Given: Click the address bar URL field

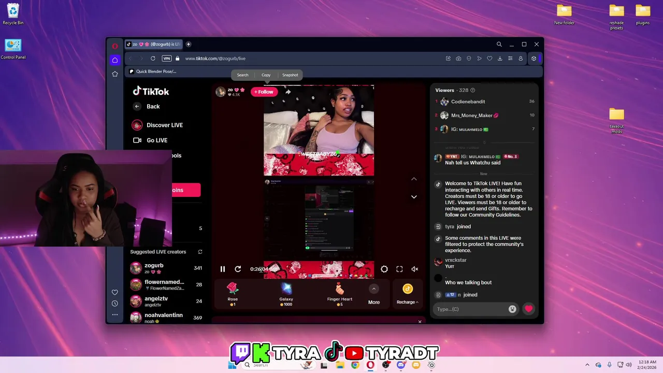Looking at the screenshot, I should point(311,59).
